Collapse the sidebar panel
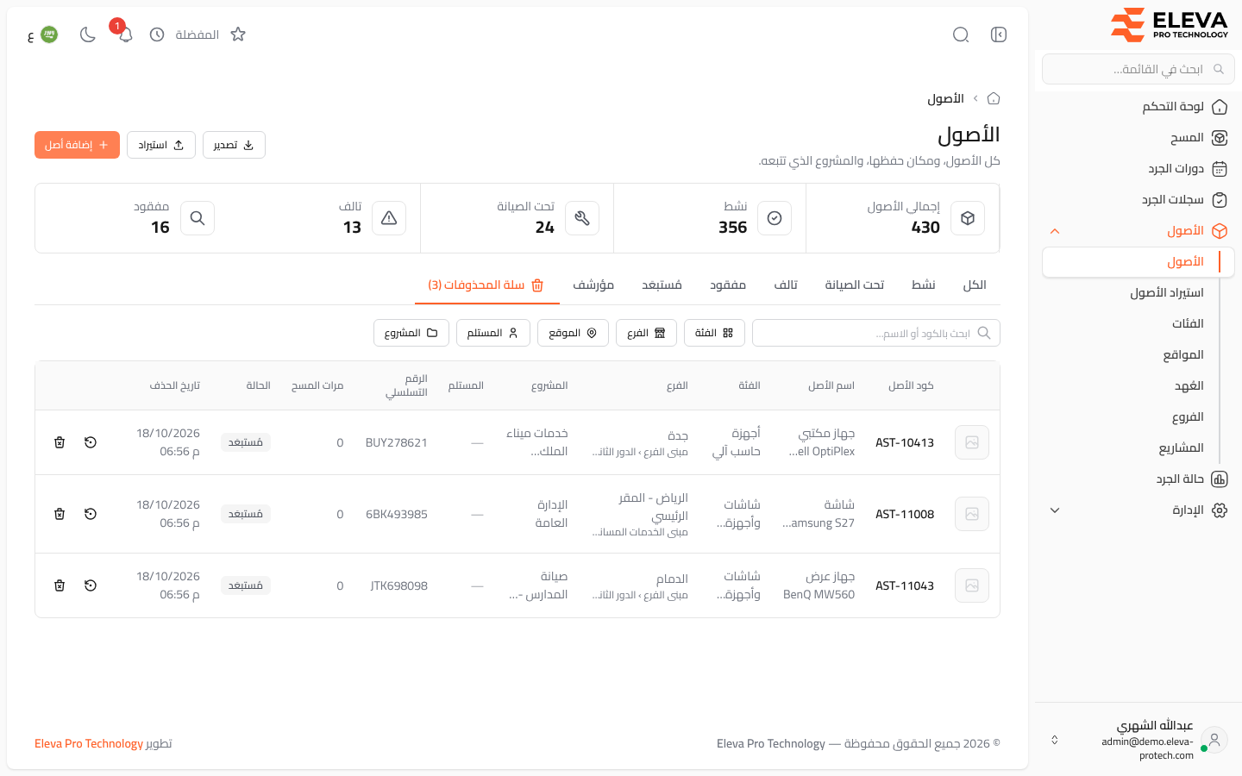The height and width of the screenshot is (776, 1242). pos(999,34)
